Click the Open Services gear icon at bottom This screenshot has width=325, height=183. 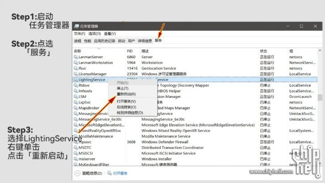pyautogui.click(x=109, y=173)
